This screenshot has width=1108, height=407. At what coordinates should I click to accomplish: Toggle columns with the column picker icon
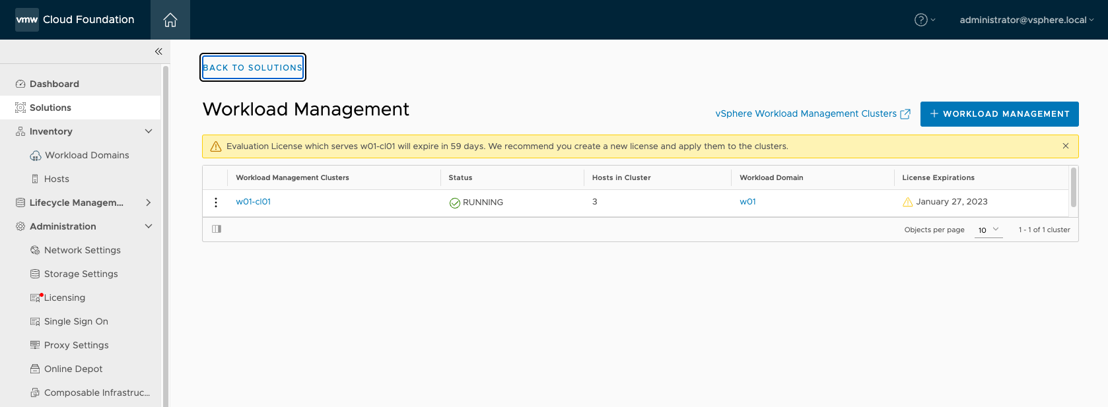tap(217, 229)
